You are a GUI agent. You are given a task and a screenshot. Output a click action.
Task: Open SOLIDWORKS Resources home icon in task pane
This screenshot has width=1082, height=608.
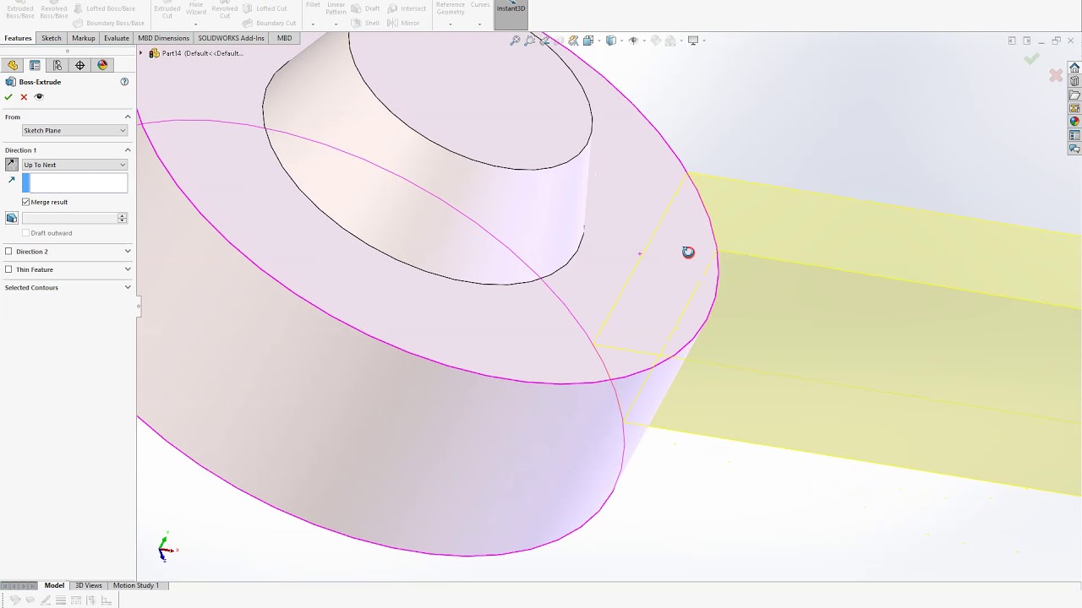tap(1074, 68)
